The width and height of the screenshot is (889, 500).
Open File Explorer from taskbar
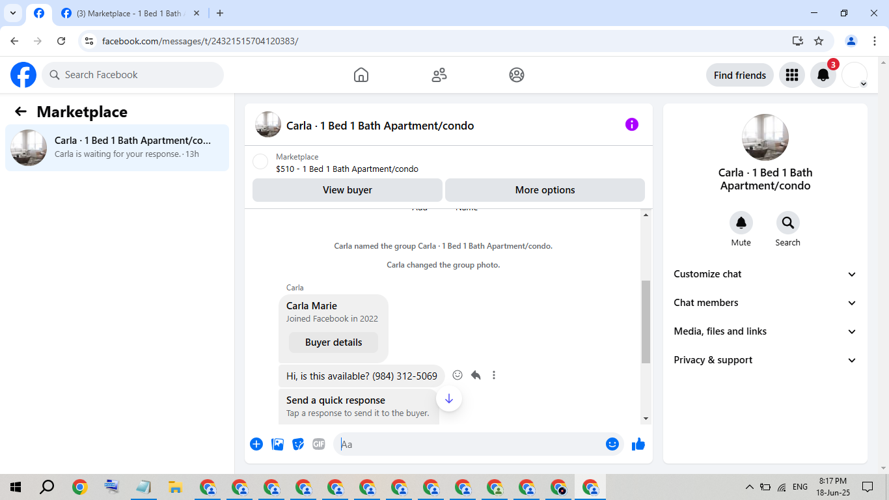[x=175, y=487]
